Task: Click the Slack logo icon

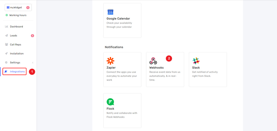Action: pyautogui.click(x=196, y=61)
